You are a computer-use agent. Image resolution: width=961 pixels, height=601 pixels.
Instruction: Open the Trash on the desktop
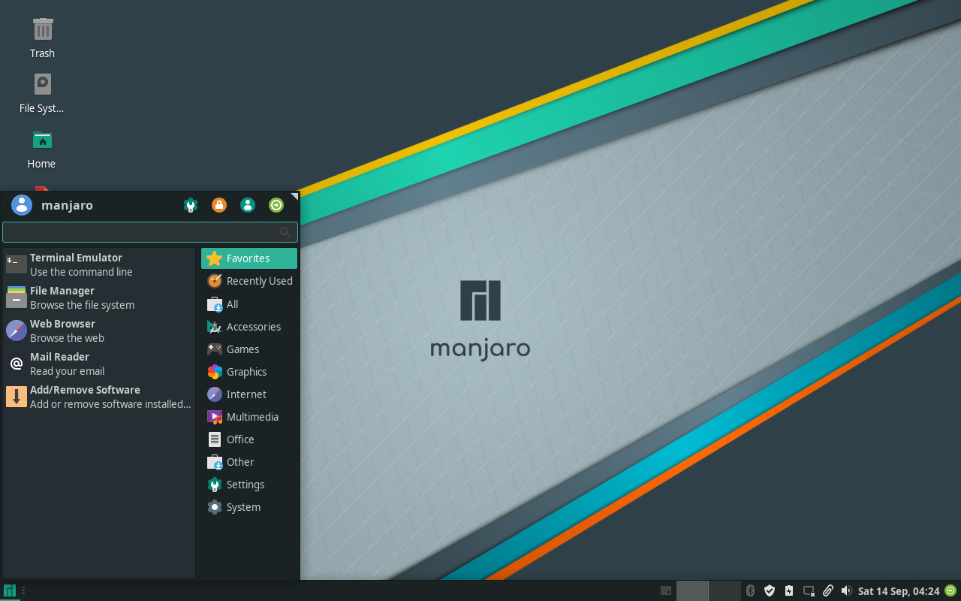tap(42, 33)
